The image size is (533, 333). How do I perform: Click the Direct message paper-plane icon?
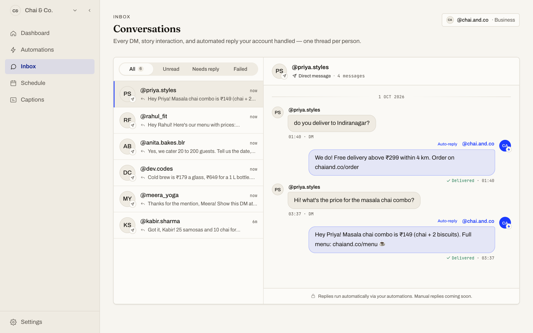(x=294, y=76)
